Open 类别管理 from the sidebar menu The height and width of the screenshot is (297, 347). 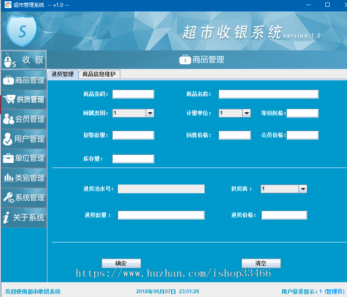pos(24,178)
